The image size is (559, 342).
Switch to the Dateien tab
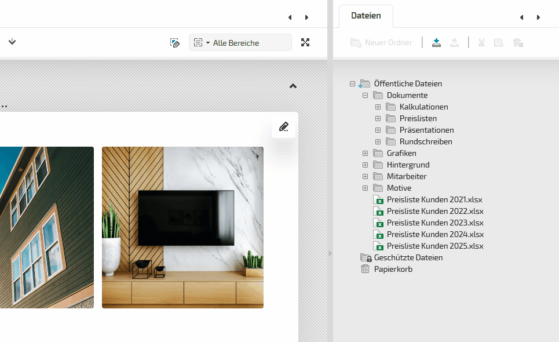pyautogui.click(x=366, y=16)
